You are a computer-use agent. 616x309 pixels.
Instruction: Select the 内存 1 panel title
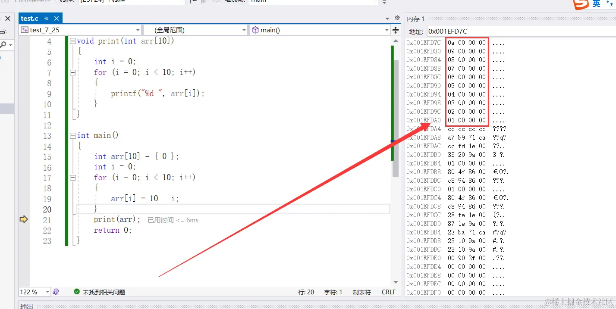[416, 19]
